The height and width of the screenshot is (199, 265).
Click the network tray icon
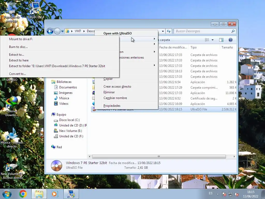230,194
